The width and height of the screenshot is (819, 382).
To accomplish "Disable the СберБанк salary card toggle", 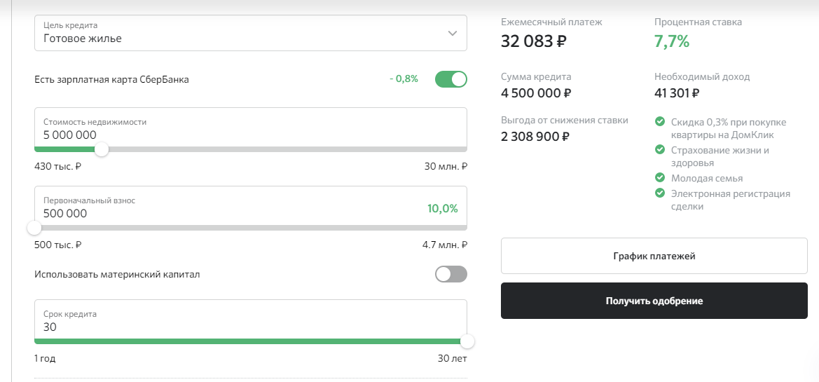I will pos(450,79).
